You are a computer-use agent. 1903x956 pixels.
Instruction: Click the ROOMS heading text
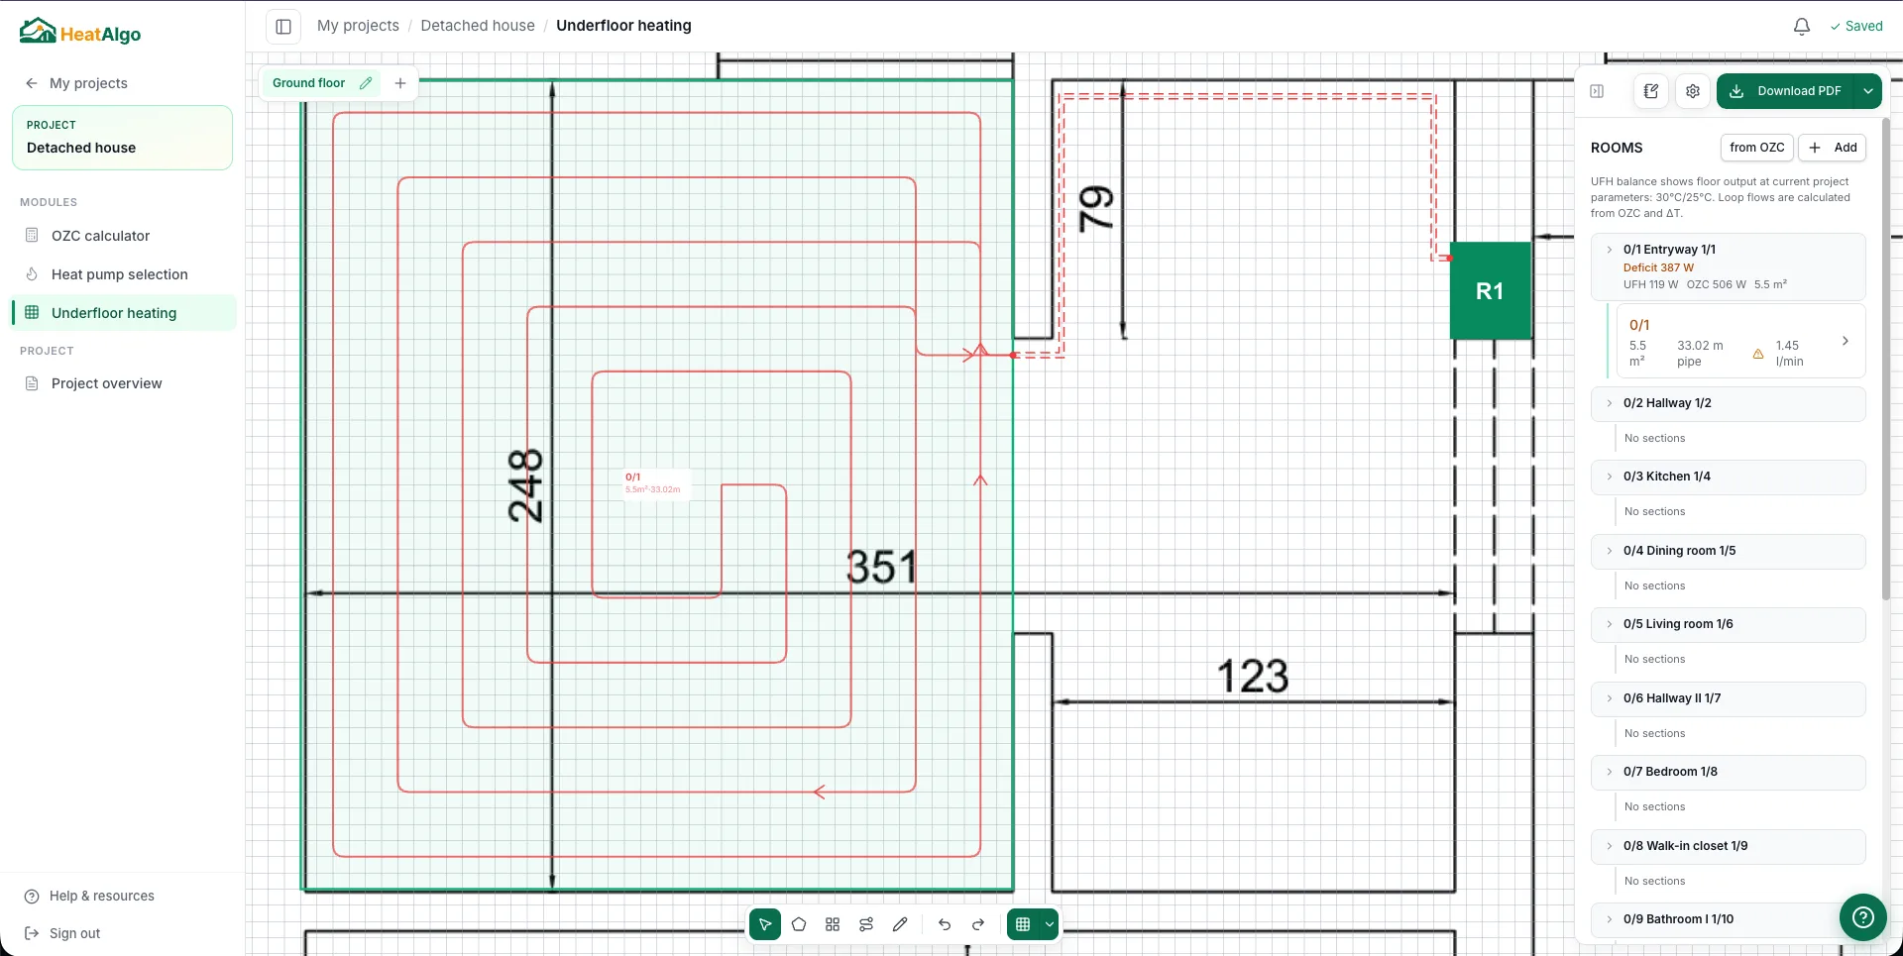tap(1617, 148)
